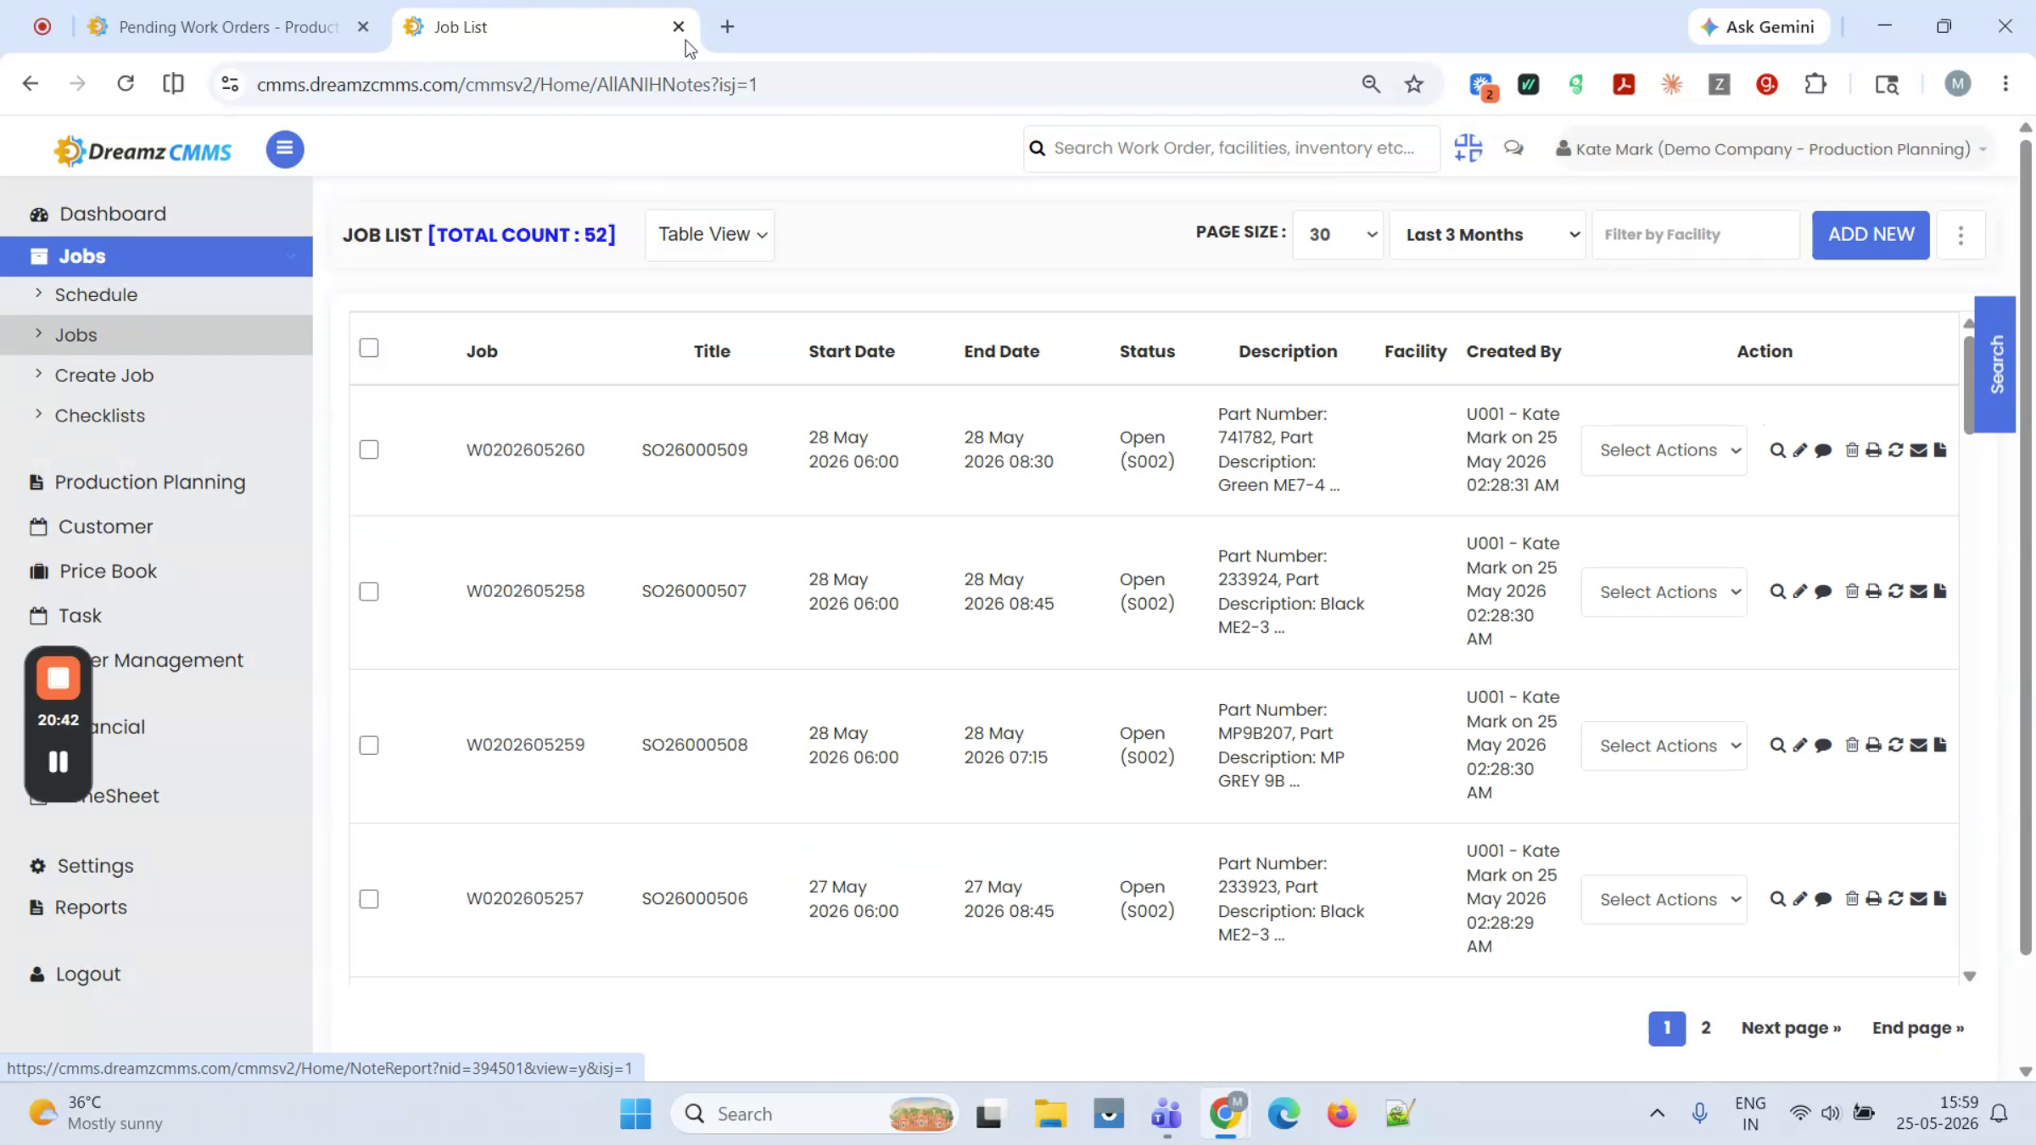
Task: Stop the screen recording with the orange button
Action: pos(59,678)
